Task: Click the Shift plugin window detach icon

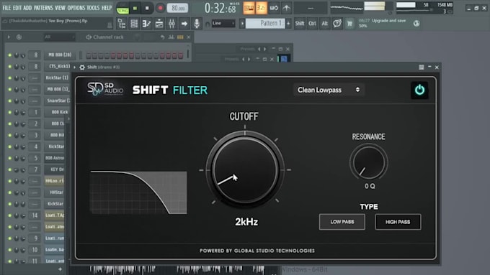Action: click(x=422, y=67)
